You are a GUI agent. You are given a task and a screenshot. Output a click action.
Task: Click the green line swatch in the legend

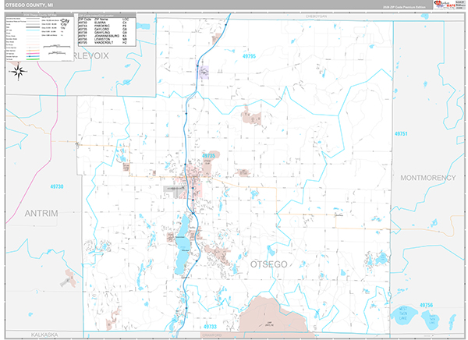tap(33, 59)
